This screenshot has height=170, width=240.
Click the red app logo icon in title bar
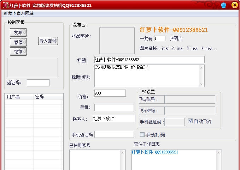coord(5,5)
